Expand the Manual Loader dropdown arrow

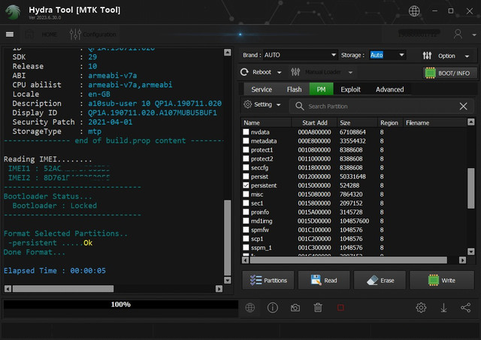tap(350, 73)
